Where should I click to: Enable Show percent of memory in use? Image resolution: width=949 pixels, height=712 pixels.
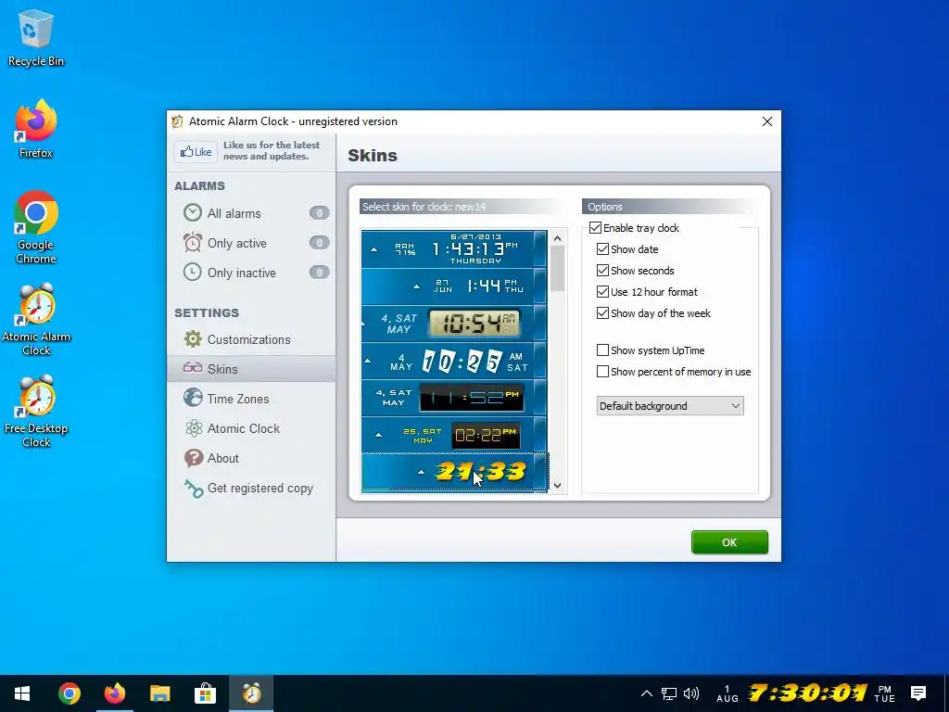(602, 371)
